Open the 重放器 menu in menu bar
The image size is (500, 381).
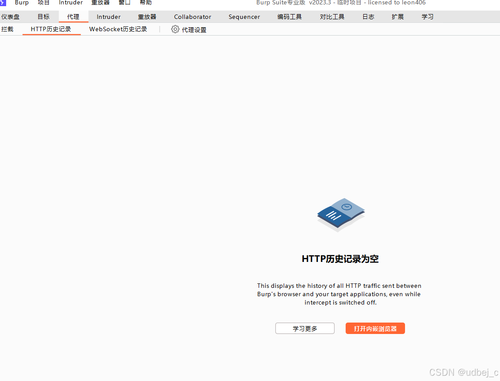click(x=100, y=3)
